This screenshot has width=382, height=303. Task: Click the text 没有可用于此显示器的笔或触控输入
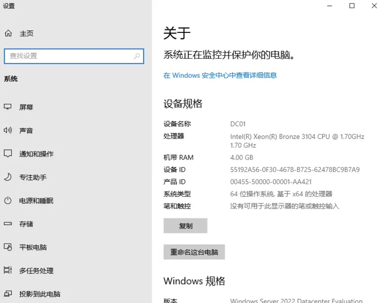(x=284, y=206)
